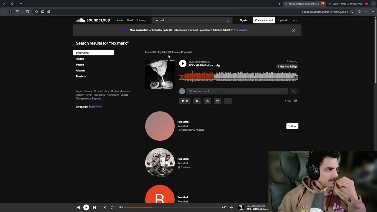Seek in the bottom player progress bar
Viewport: 377px width, 212px height.
pyautogui.click(x=172, y=207)
